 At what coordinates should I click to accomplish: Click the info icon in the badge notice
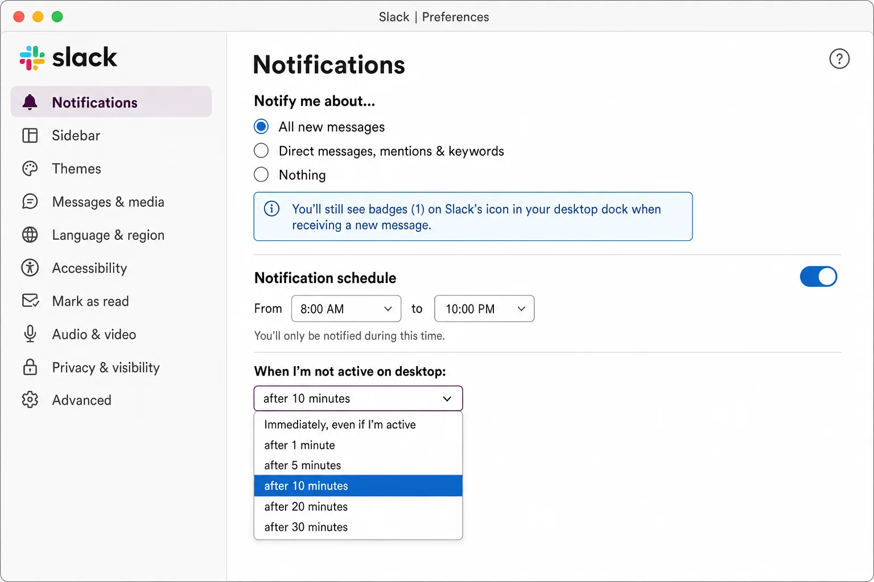coord(272,209)
